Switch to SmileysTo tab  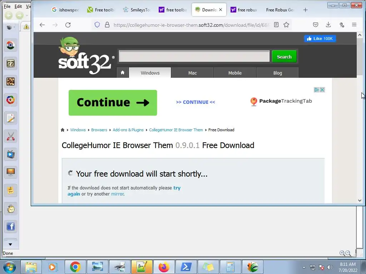tap(137, 10)
